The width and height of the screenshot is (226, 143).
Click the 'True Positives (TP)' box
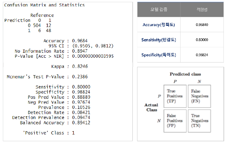point(175,96)
